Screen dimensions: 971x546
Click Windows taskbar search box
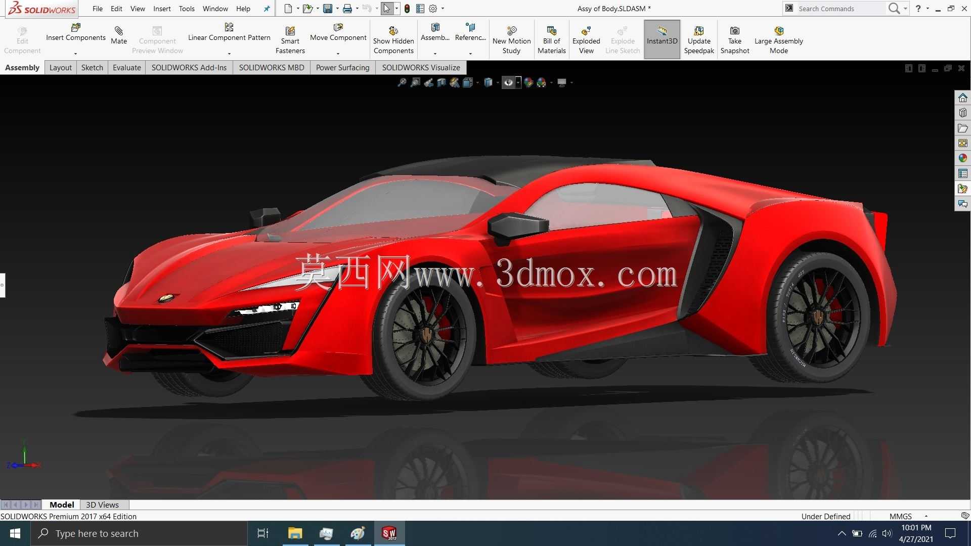pyautogui.click(x=139, y=533)
